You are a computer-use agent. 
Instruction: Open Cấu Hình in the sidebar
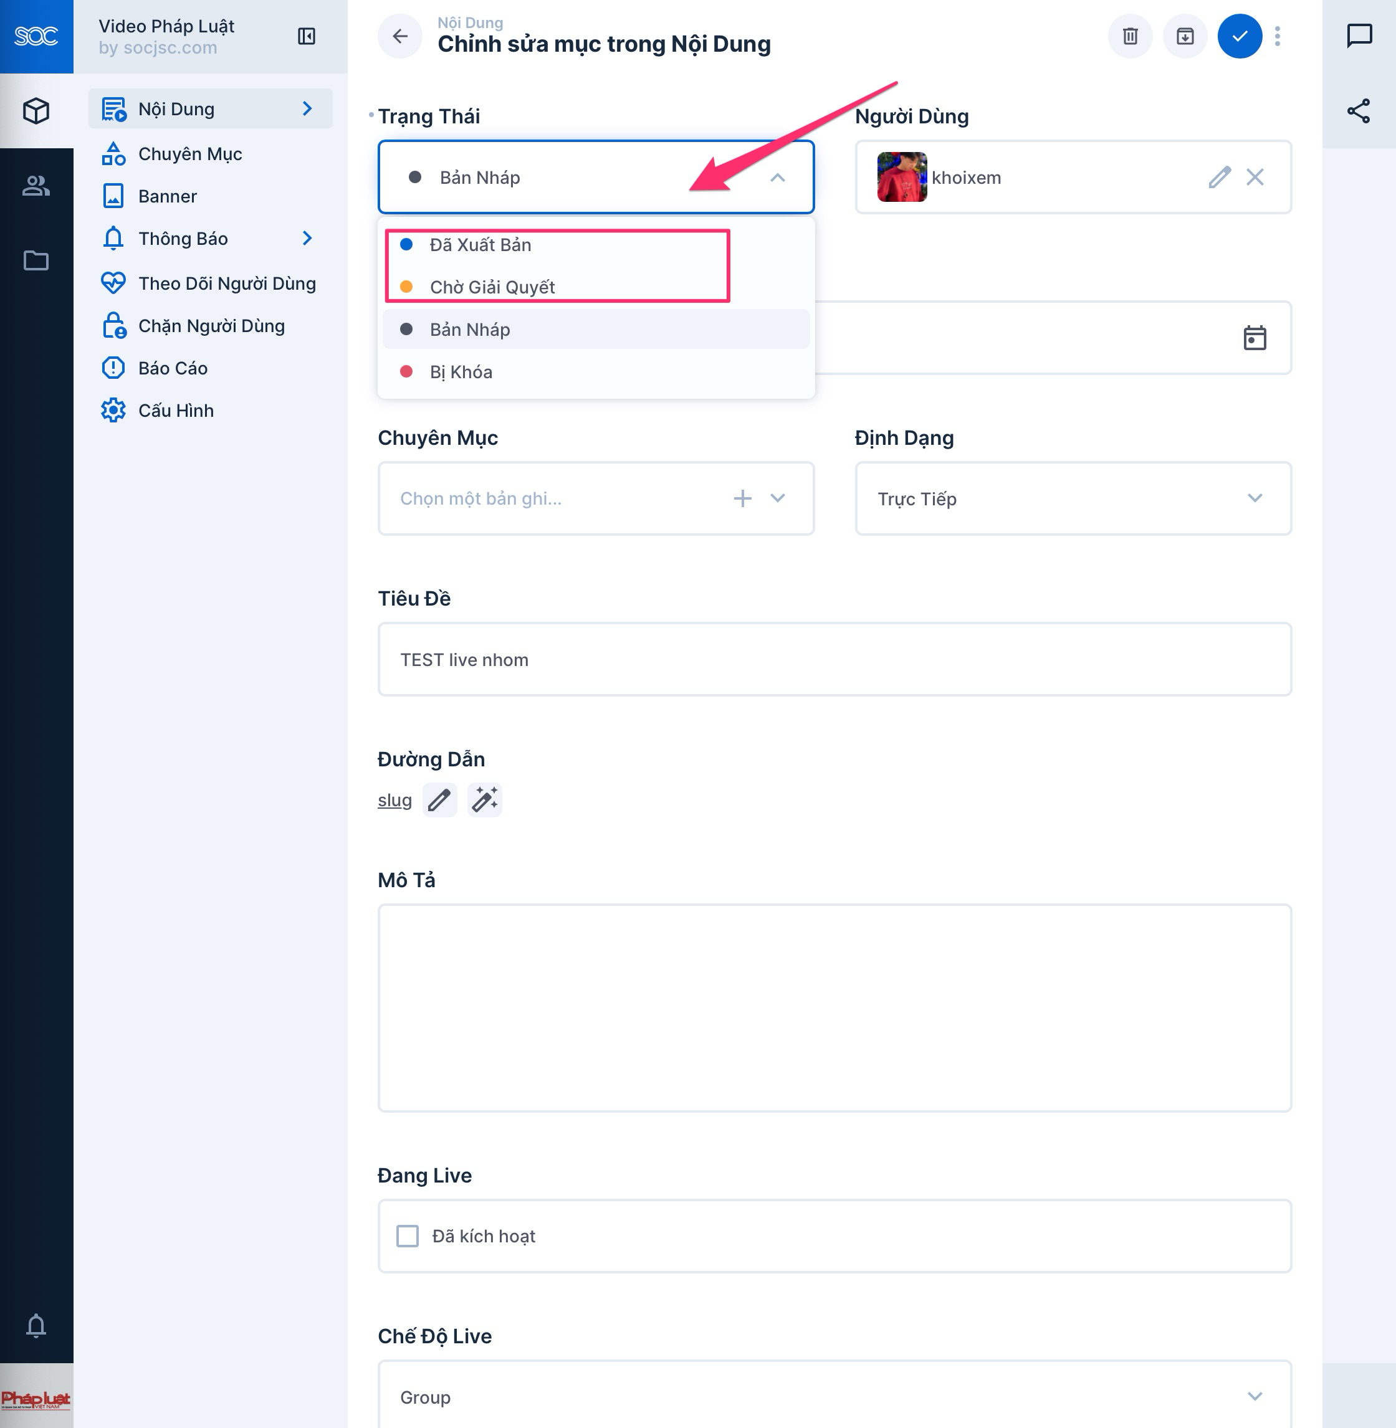pyautogui.click(x=176, y=411)
